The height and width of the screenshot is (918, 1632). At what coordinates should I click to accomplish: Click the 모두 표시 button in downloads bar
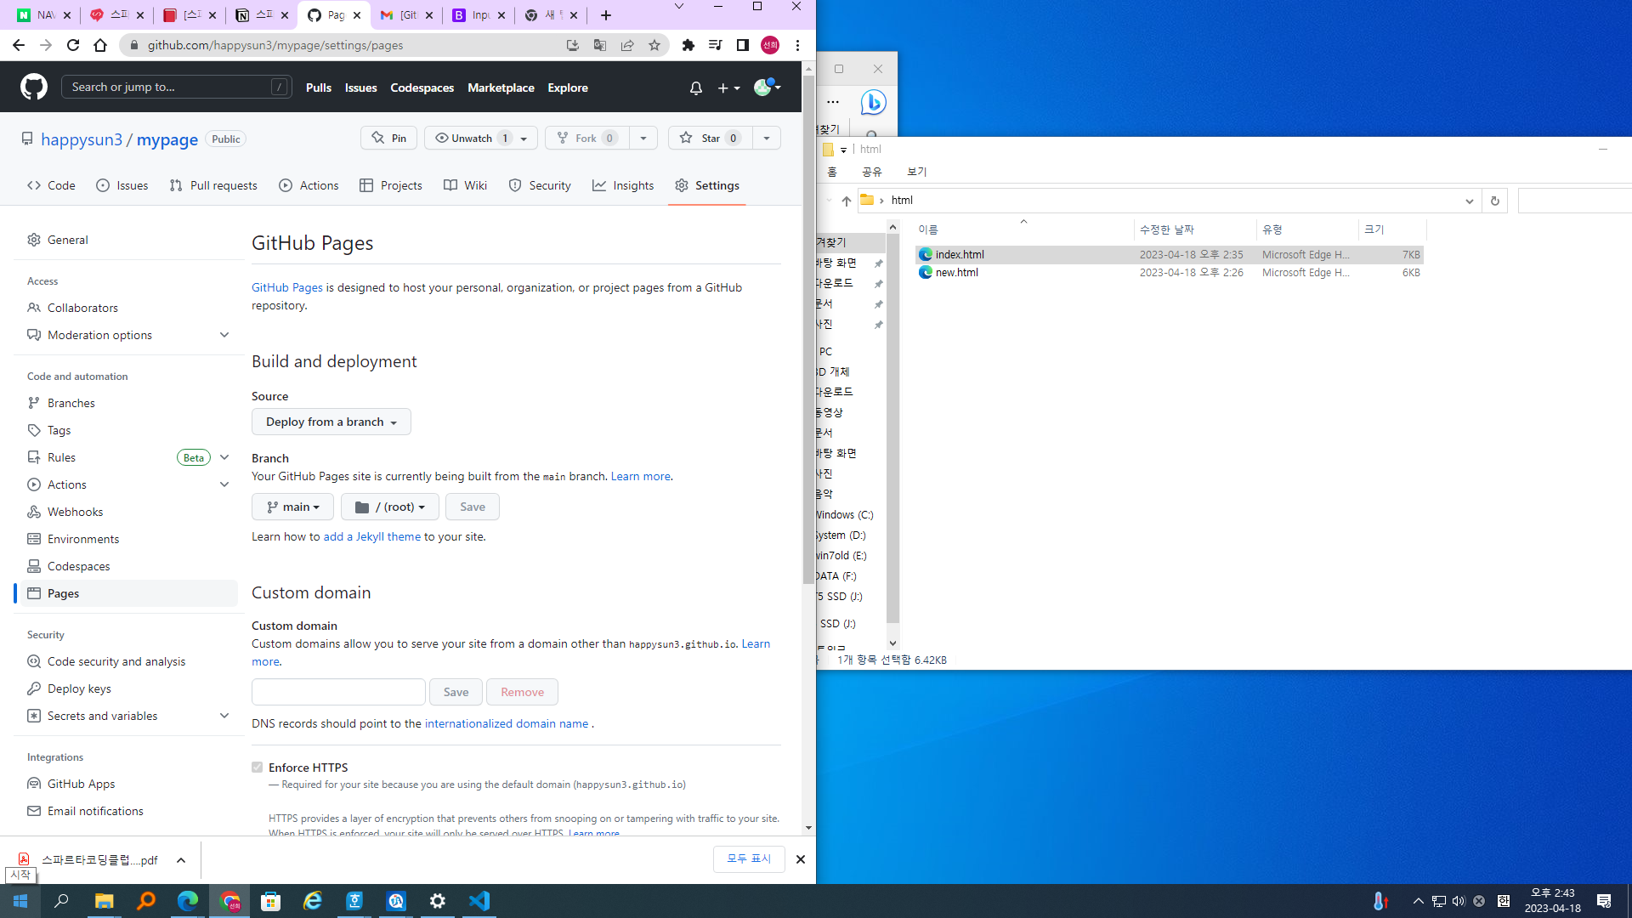pyautogui.click(x=749, y=859)
